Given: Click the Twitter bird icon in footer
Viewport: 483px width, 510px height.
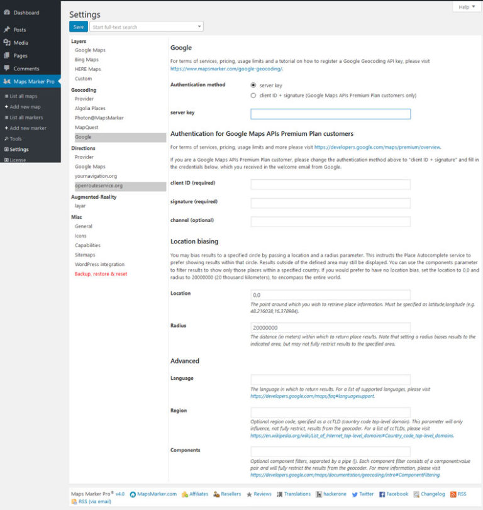Looking at the screenshot, I should 355,494.
